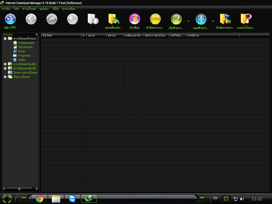This screenshot has height=204, width=272.
Task: Sort by the สถานะ column header
Action: pyautogui.click(x=115, y=35)
